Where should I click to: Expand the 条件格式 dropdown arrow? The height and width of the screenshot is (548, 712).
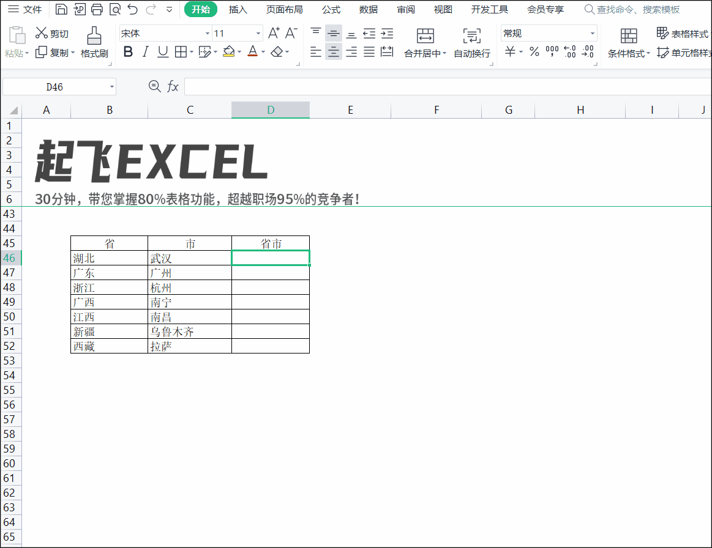coord(648,53)
